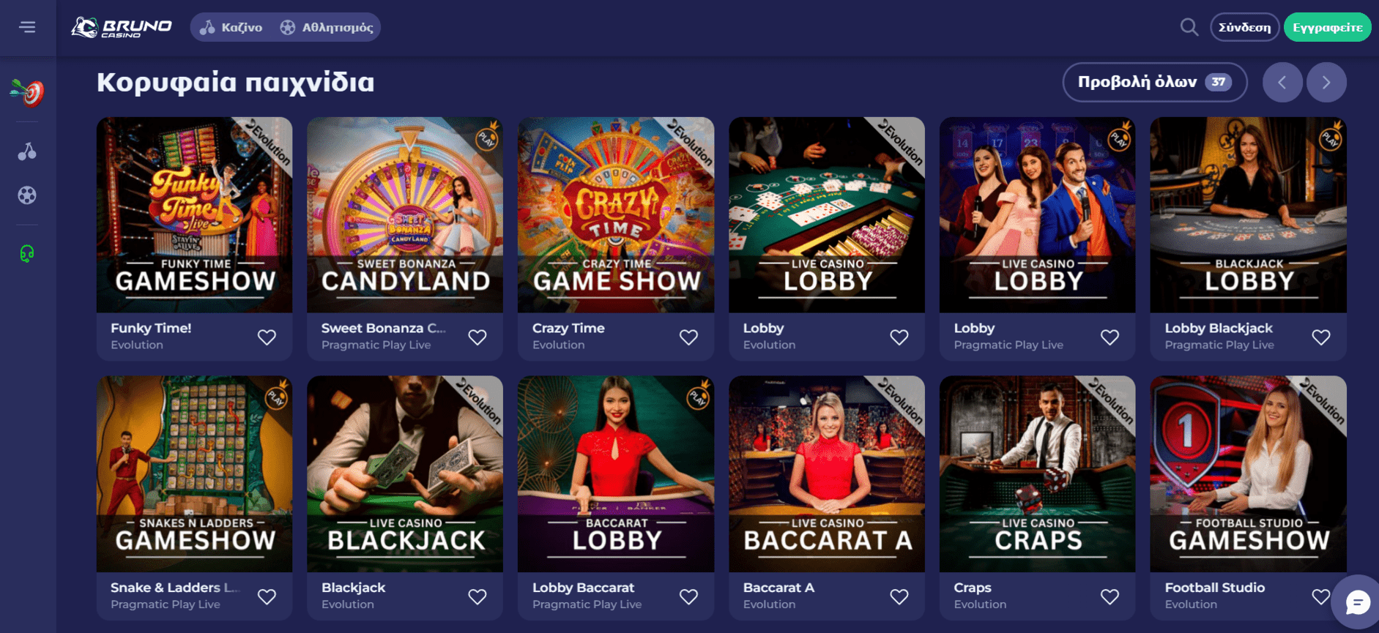Favorite the Lobby Blackjack game

pos(1321,337)
